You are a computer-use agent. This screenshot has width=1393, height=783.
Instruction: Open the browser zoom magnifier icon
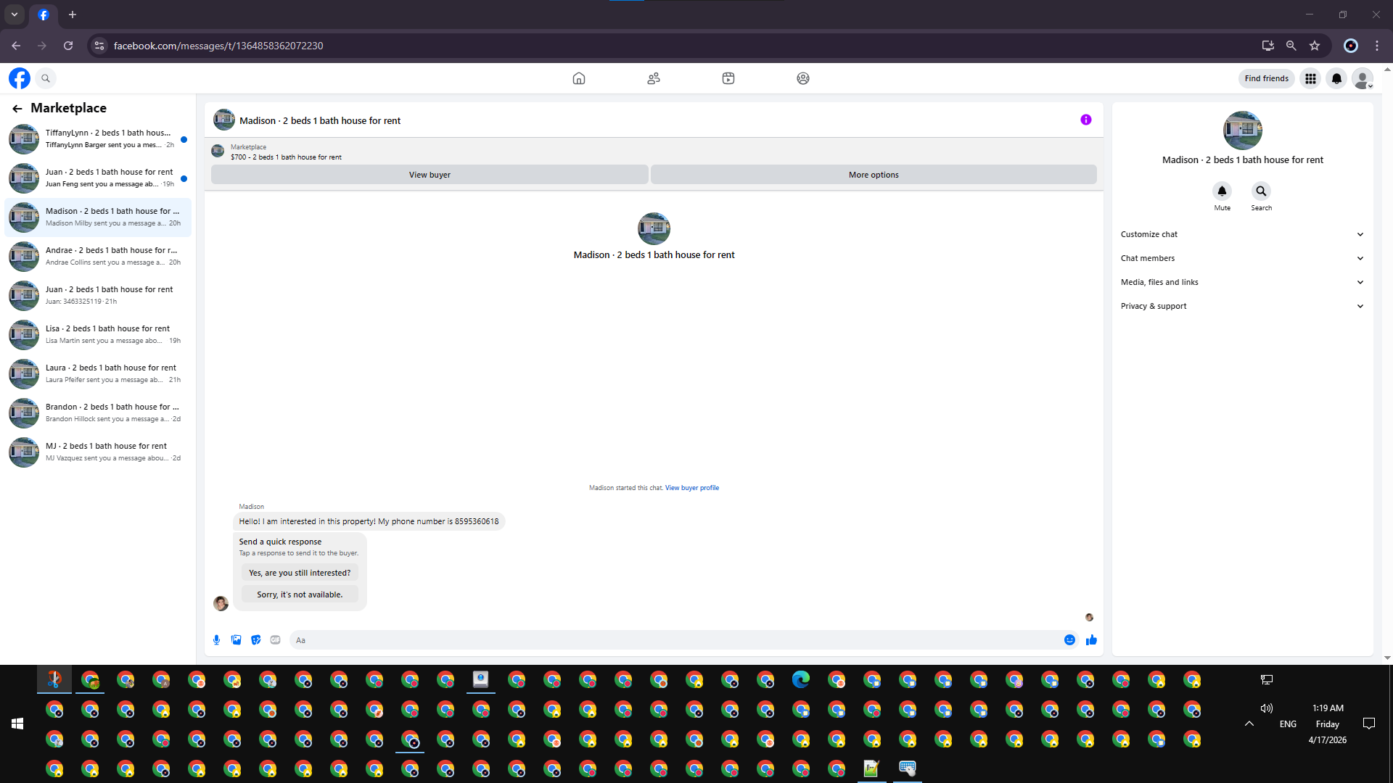click(x=1291, y=46)
